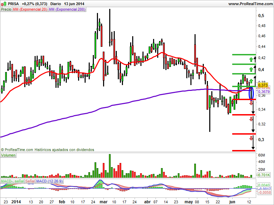The image size is (274, 205).
Task: Click the jun month marker on timeline
Action: [232, 202]
